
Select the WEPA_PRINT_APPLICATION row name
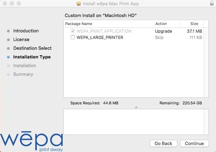104,31
